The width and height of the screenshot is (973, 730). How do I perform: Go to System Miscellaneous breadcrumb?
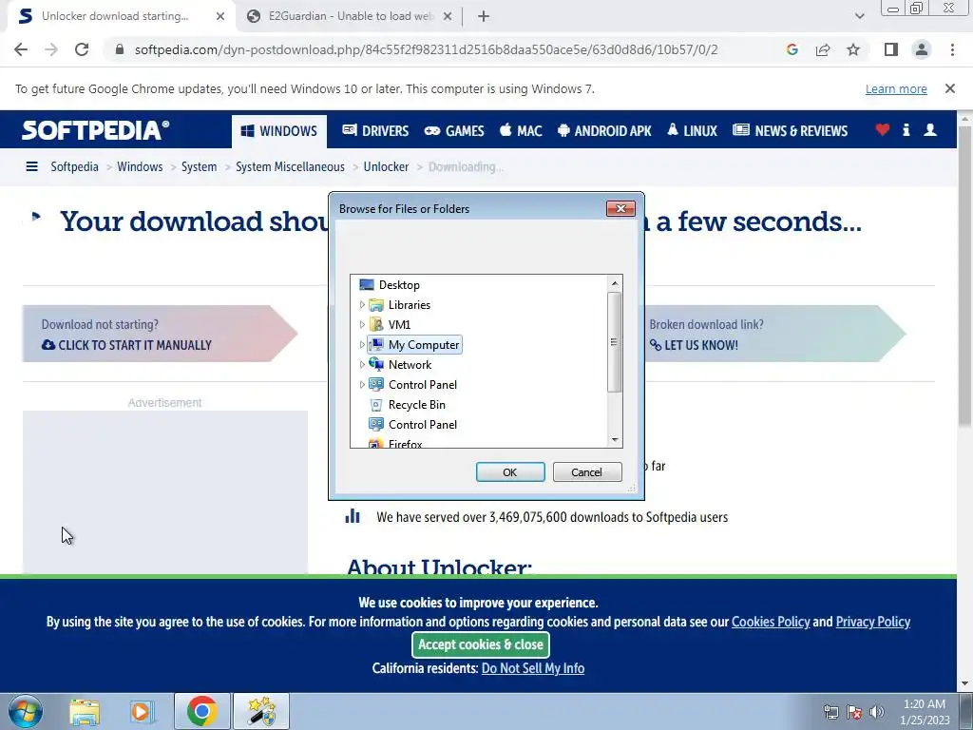click(x=290, y=167)
